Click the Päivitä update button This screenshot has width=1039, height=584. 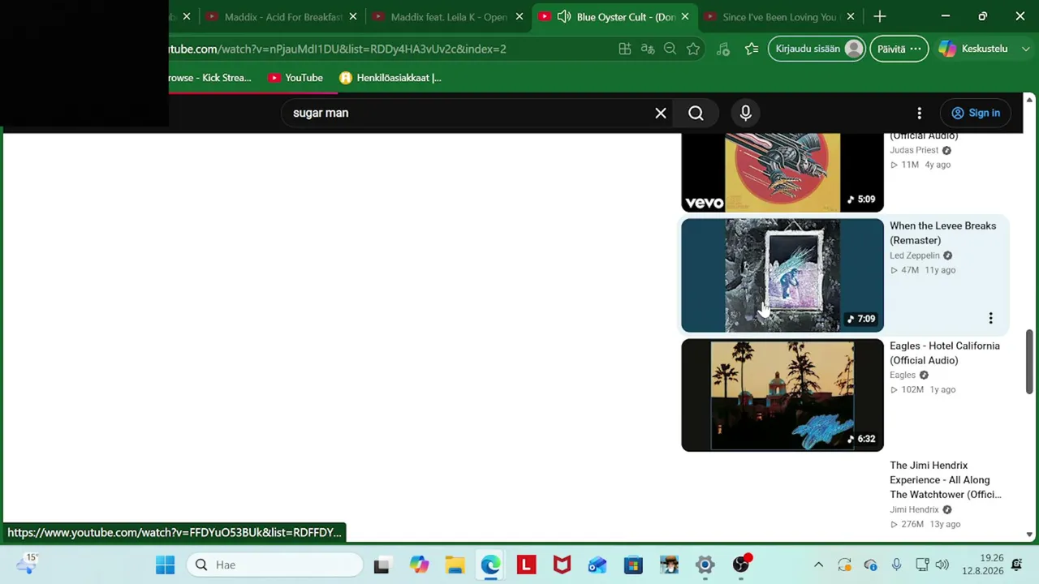click(899, 49)
